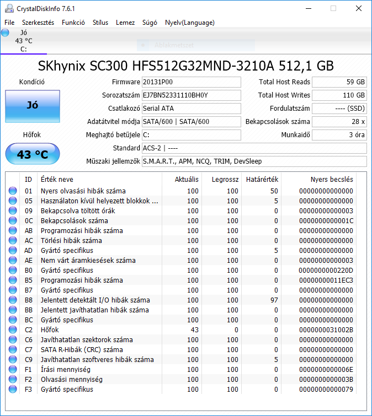Screen dimensions: 372x416
Task: Click the Adatátvitel módja field SATA/600
Action: 192,122
